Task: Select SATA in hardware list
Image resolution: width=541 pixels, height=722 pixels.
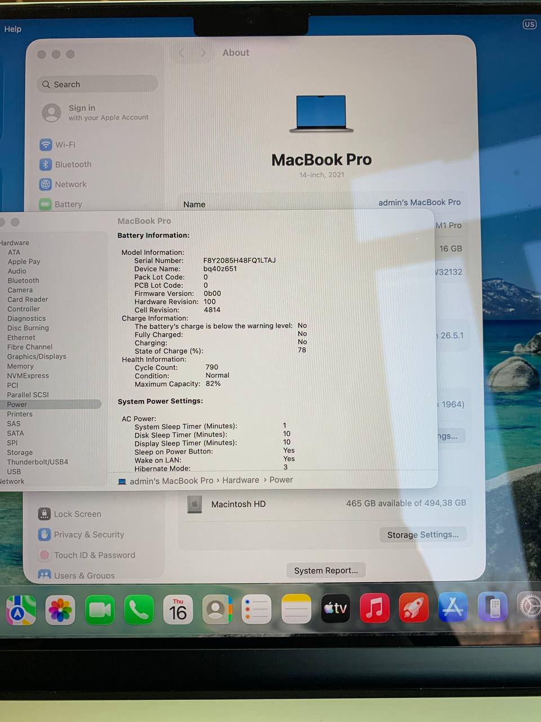Action: tap(15, 433)
